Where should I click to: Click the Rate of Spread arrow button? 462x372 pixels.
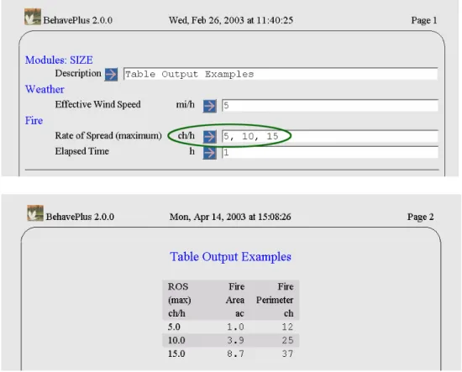(x=209, y=136)
